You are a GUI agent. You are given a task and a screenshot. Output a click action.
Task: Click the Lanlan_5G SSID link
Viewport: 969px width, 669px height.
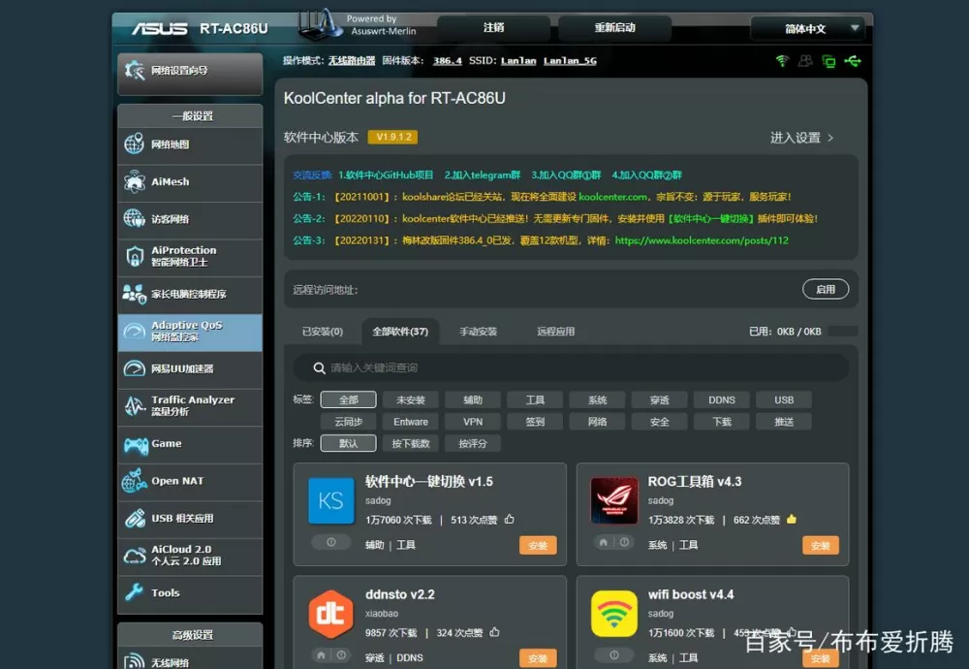(x=570, y=60)
